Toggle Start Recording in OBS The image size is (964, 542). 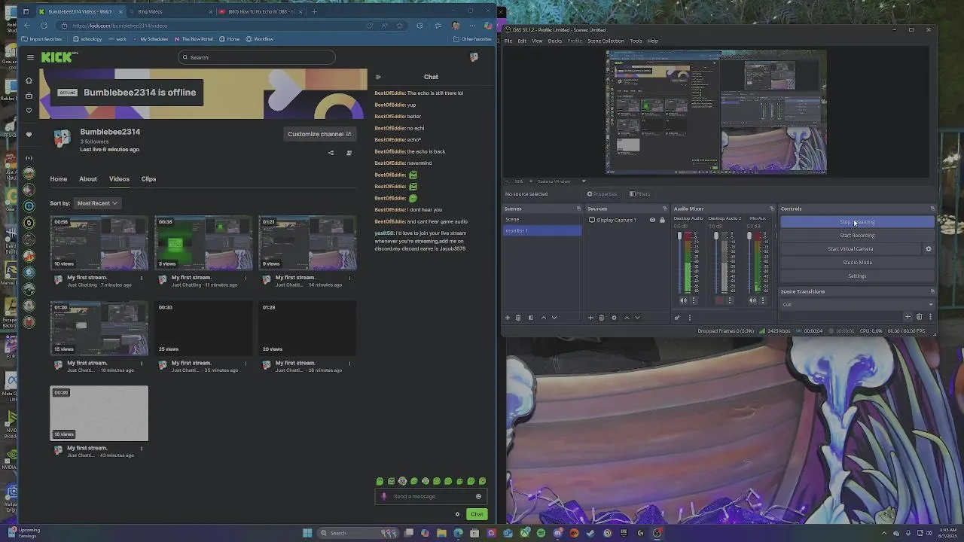(x=857, y=236)
